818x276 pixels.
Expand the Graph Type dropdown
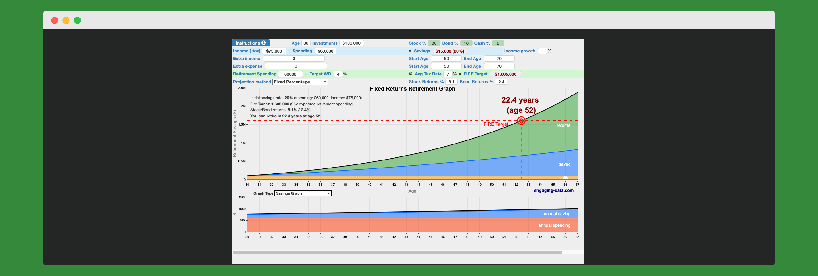pos(303,193)
